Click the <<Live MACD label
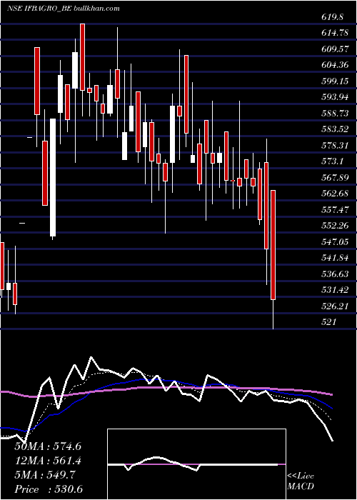This screenshot has height=500, width=357. point(301,481)
